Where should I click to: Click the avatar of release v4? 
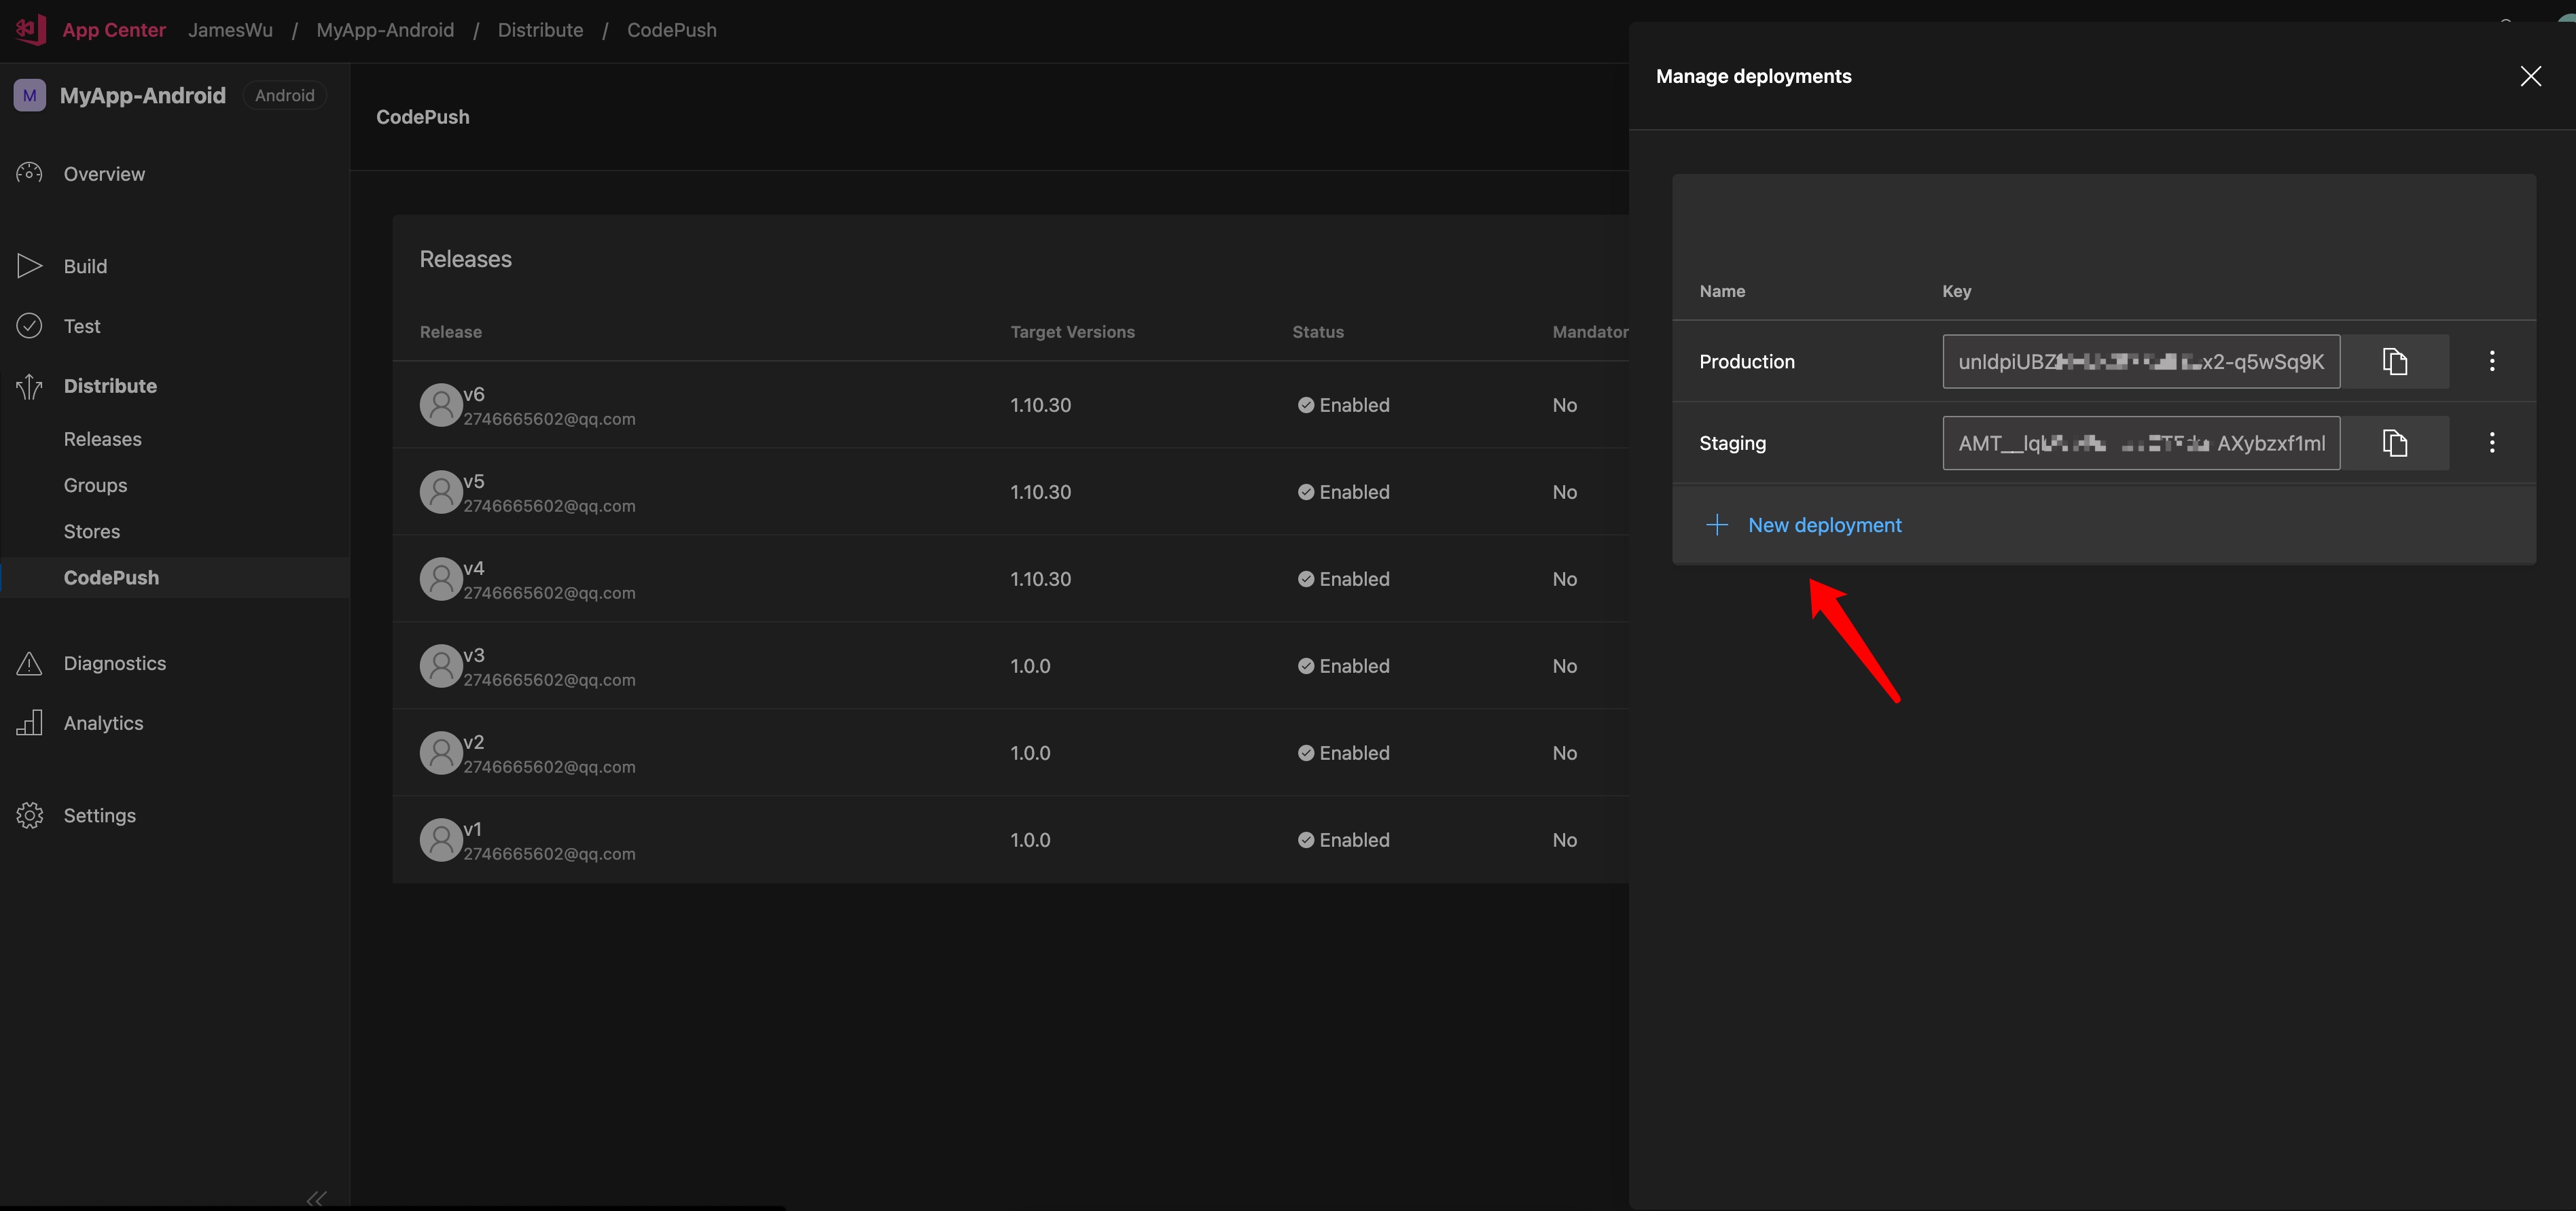pyautogui.click(x=440, y=579)
